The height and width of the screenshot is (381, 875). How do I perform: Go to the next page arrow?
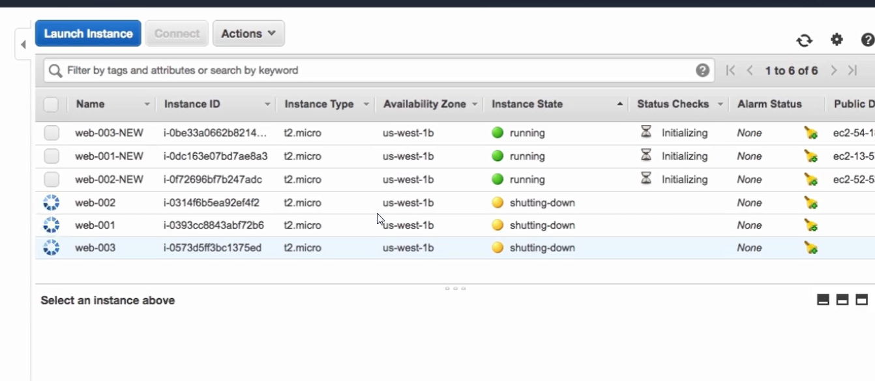(x=833, y=70)
